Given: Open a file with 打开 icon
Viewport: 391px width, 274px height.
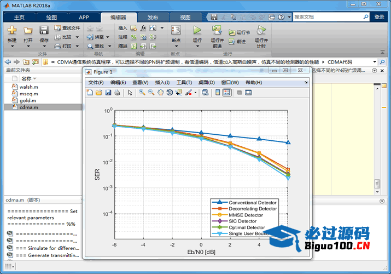Looking at the screenshot, I should pos(28,31).
